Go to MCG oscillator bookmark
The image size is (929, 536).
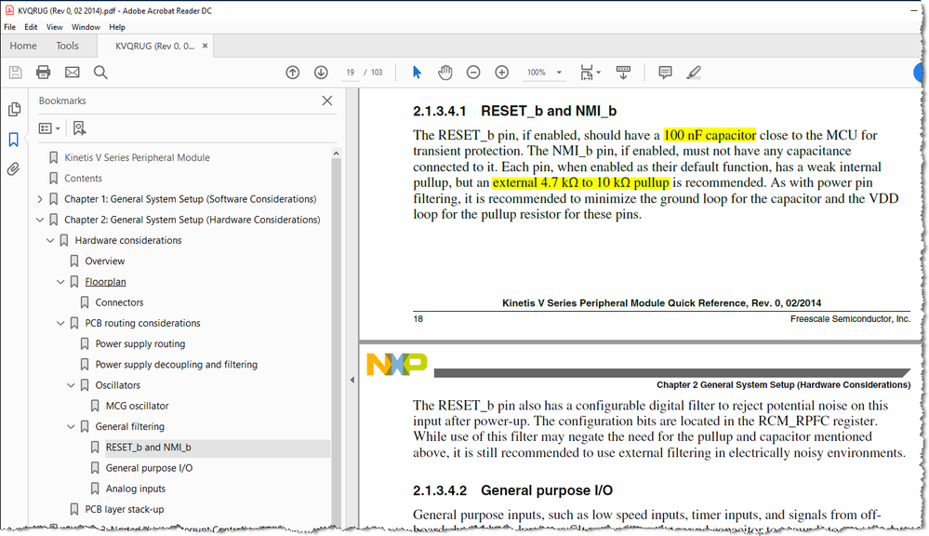point(138,406)
